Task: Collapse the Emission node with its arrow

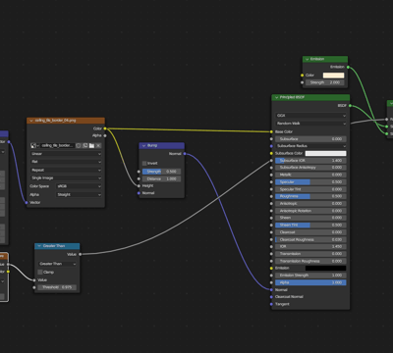Action: (308, 59)
